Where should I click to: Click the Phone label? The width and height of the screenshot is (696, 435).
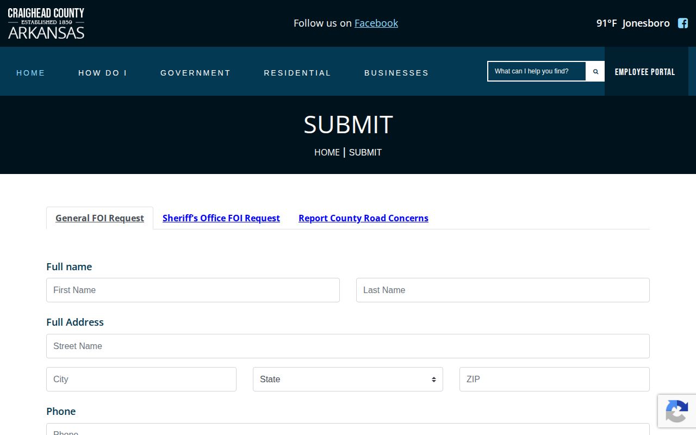click(61, 411)
